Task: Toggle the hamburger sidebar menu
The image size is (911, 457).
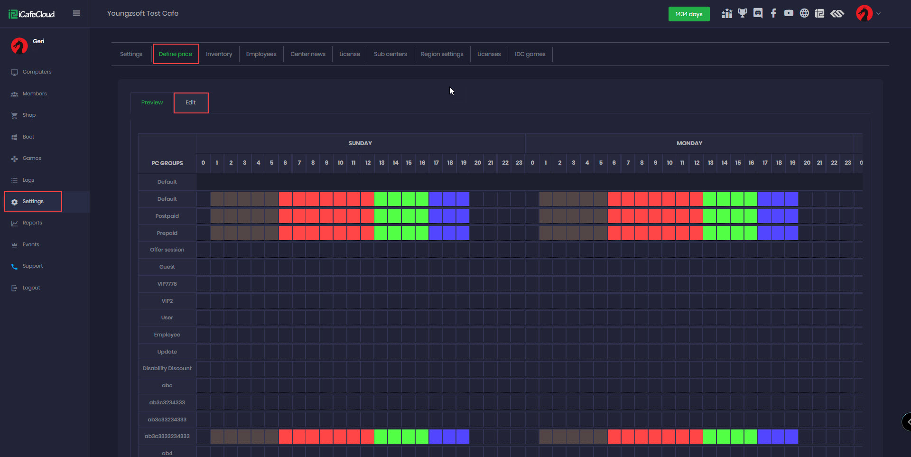Action: click(76, 13)
